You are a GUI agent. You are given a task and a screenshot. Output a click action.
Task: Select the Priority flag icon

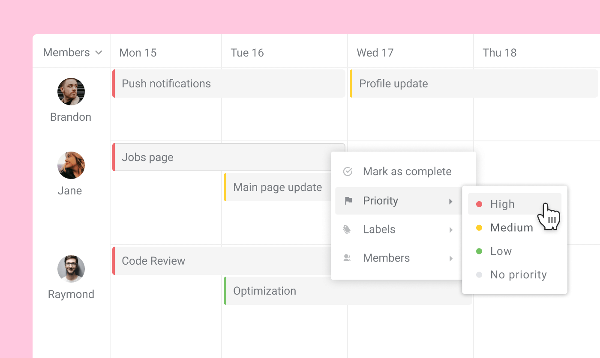(x=347, y=200)
